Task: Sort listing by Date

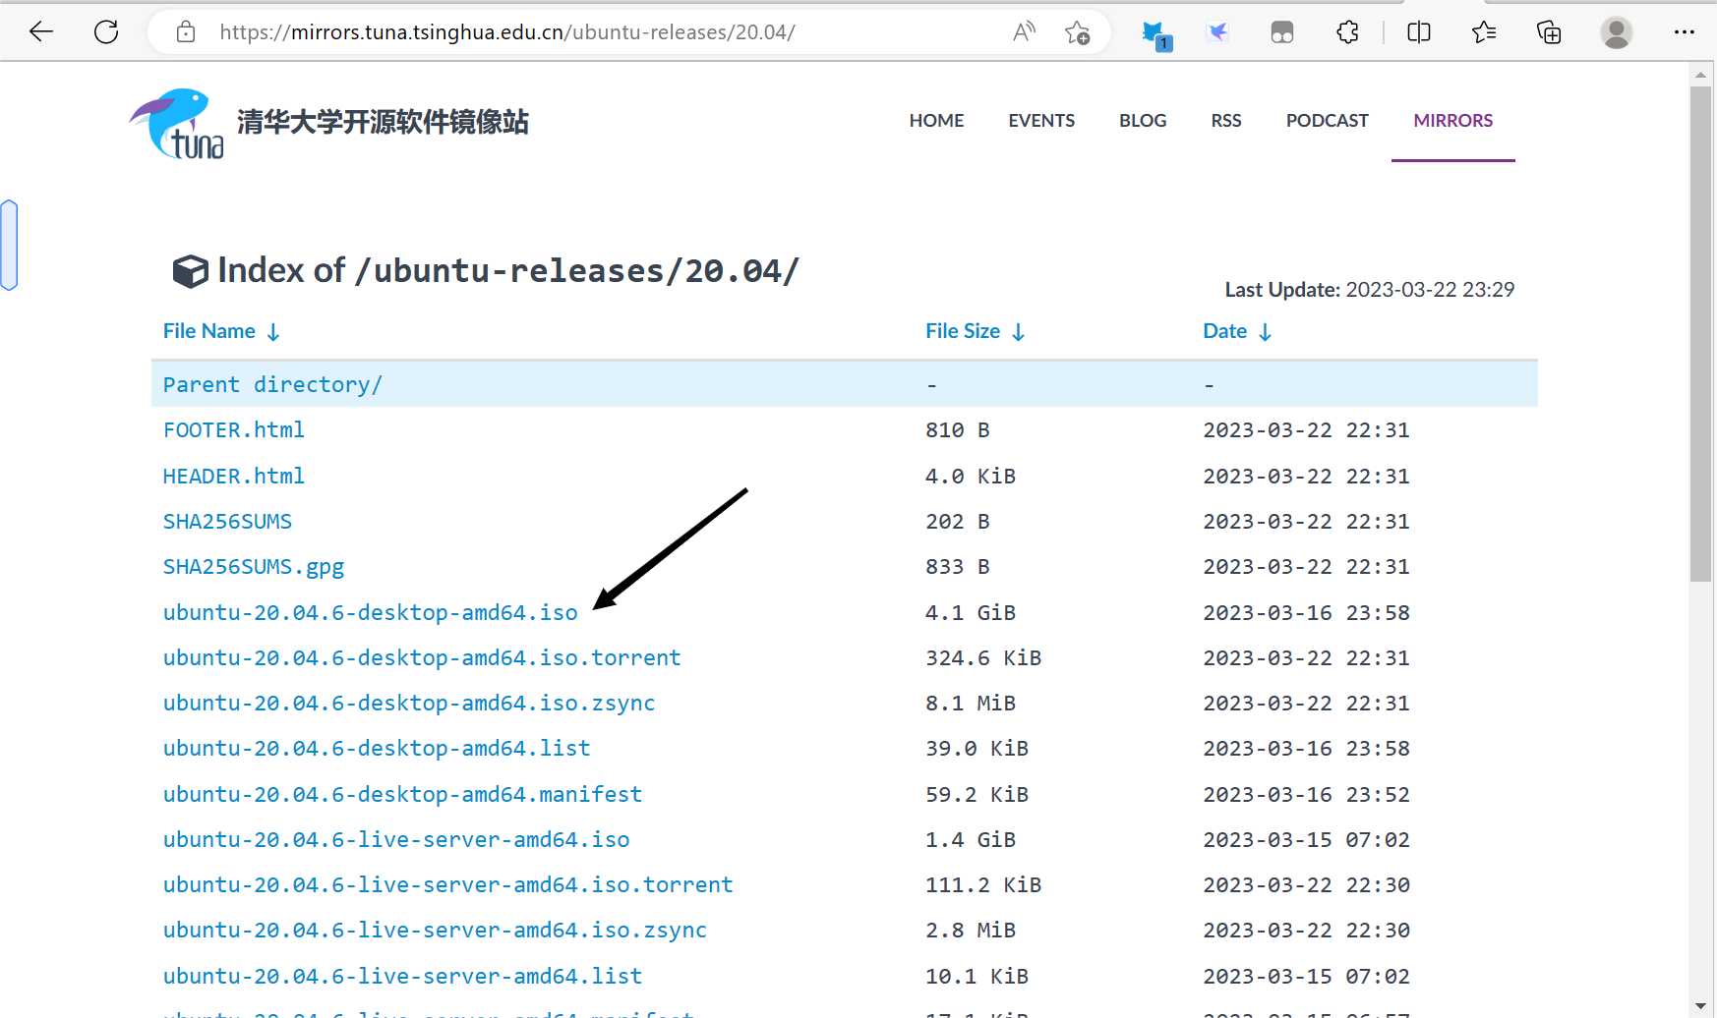Action: click(1238, 331)
